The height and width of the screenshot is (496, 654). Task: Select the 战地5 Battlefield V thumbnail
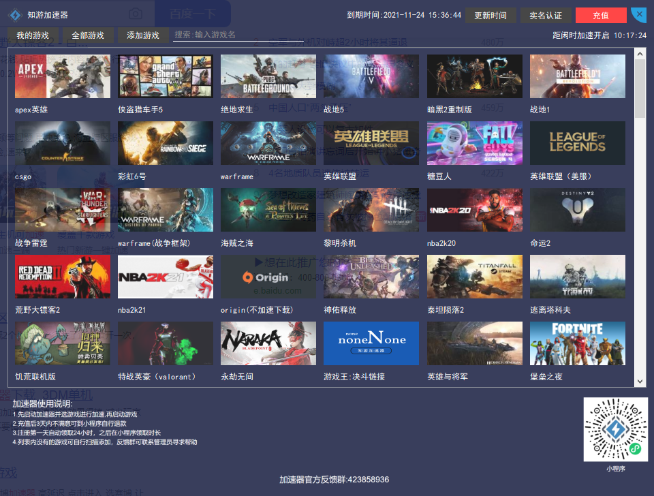coord(371,76)
